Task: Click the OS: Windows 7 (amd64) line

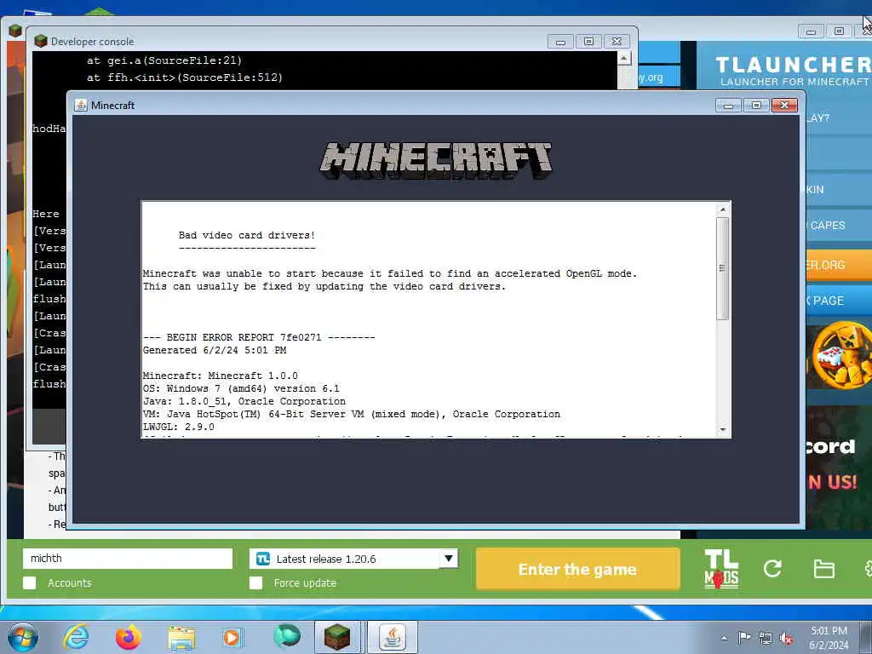Action: 241,388
